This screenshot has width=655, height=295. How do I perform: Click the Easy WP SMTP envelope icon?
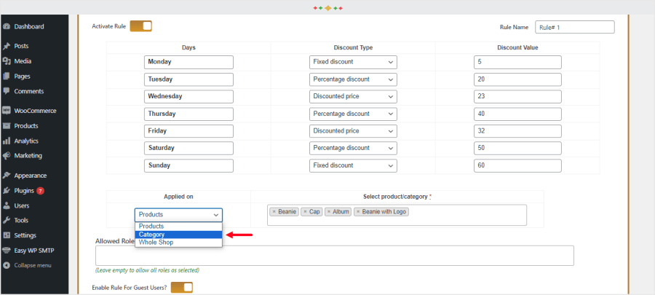(x=7, y=251)
